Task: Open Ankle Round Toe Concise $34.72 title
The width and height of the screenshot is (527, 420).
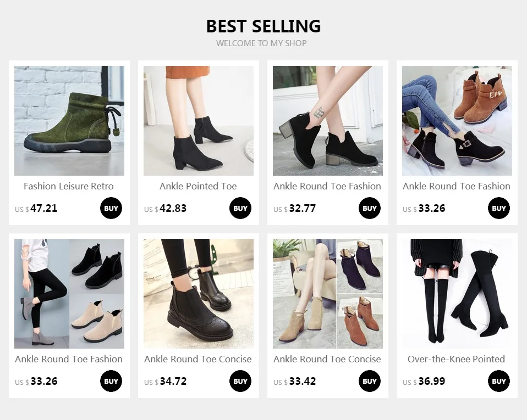Action: 198,359
